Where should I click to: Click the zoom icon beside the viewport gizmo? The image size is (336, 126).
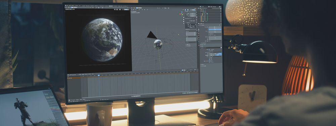(184, 17)
